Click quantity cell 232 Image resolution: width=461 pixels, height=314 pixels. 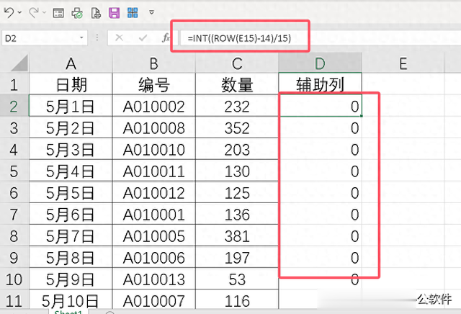pos(237,106)
